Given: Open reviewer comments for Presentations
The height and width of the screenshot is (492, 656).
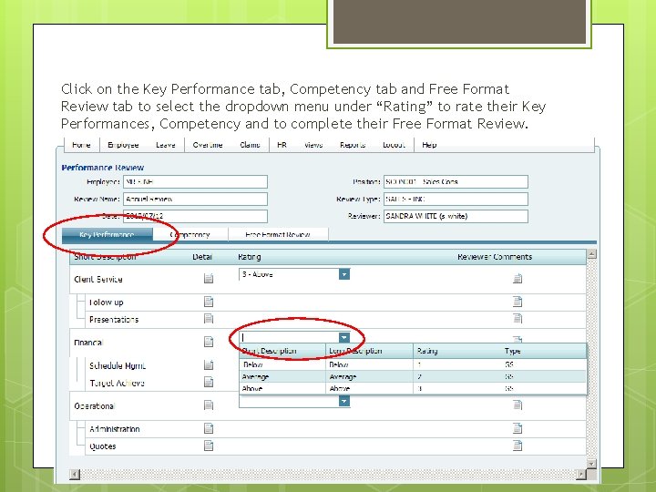Looking at the screenshot, I should 518,319.
